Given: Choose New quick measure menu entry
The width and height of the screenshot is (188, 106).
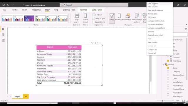Looking at the screenshot, I should click(x=160, y=10).
